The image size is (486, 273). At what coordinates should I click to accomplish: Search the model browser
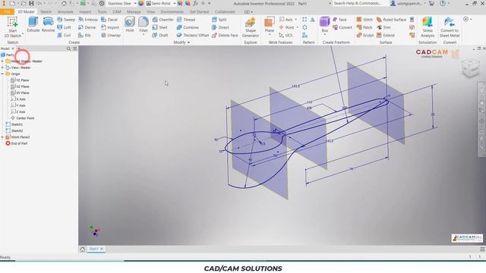(68, 49)
